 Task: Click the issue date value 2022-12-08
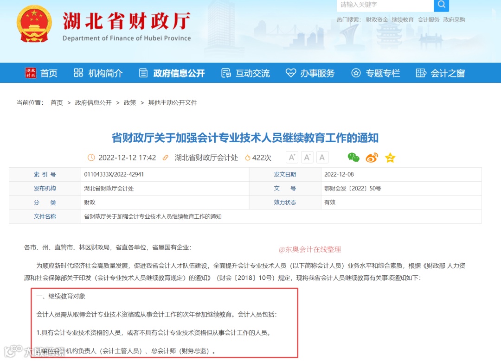[339, 174]
